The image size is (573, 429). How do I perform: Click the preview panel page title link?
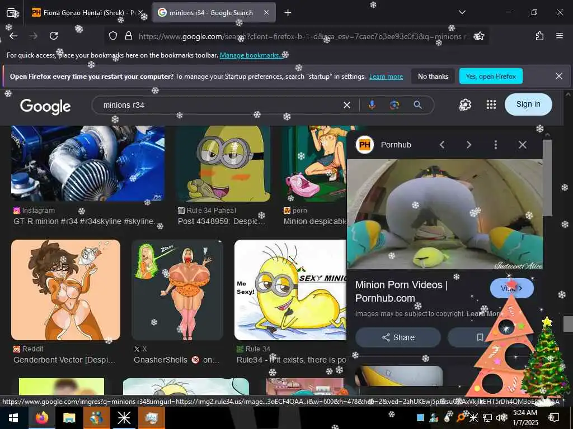[401, 292]
